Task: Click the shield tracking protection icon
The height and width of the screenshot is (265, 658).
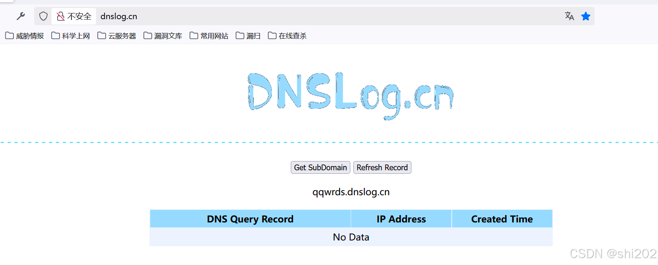Action: click(x=43, y=16)
